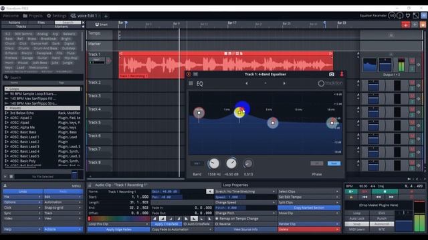Click Apply Crossfade button
Viewport: 428px width, 240px height.
[167, 224]
